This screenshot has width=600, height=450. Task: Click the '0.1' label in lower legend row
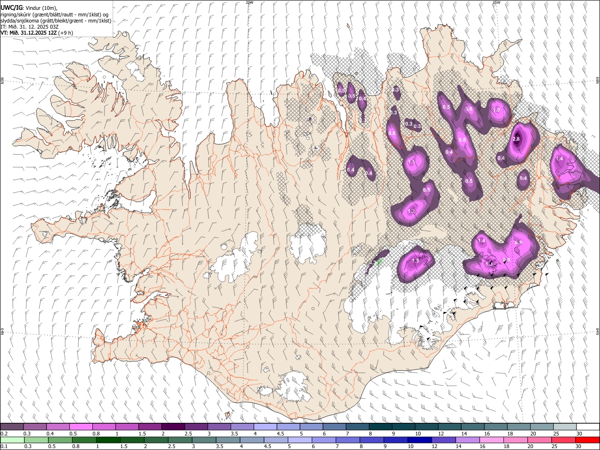[4, 446]
